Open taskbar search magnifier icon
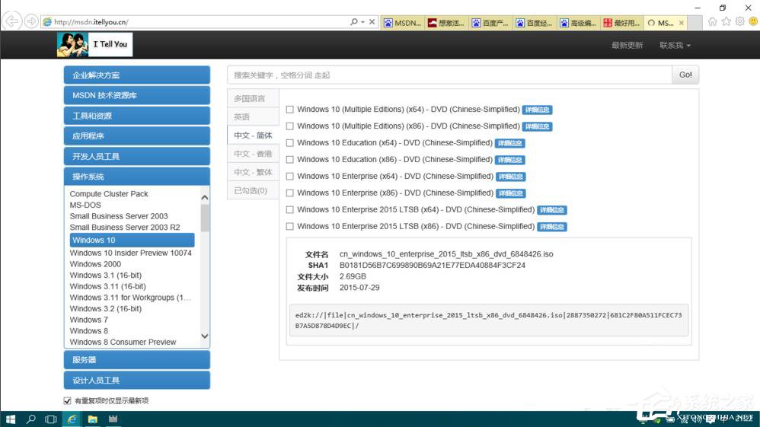 (x=31, y=419)
